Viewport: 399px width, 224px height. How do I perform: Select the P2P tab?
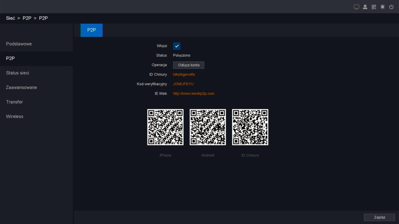point(92,30)
